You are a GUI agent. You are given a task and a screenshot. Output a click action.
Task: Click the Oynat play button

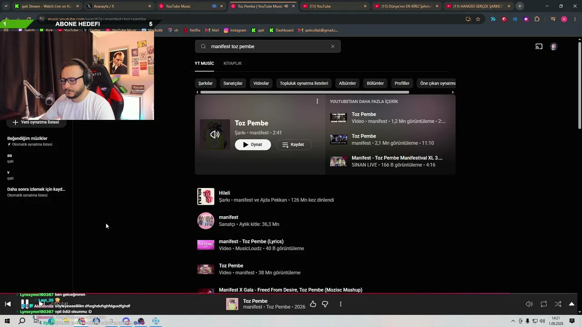click(x=253, y=144)
